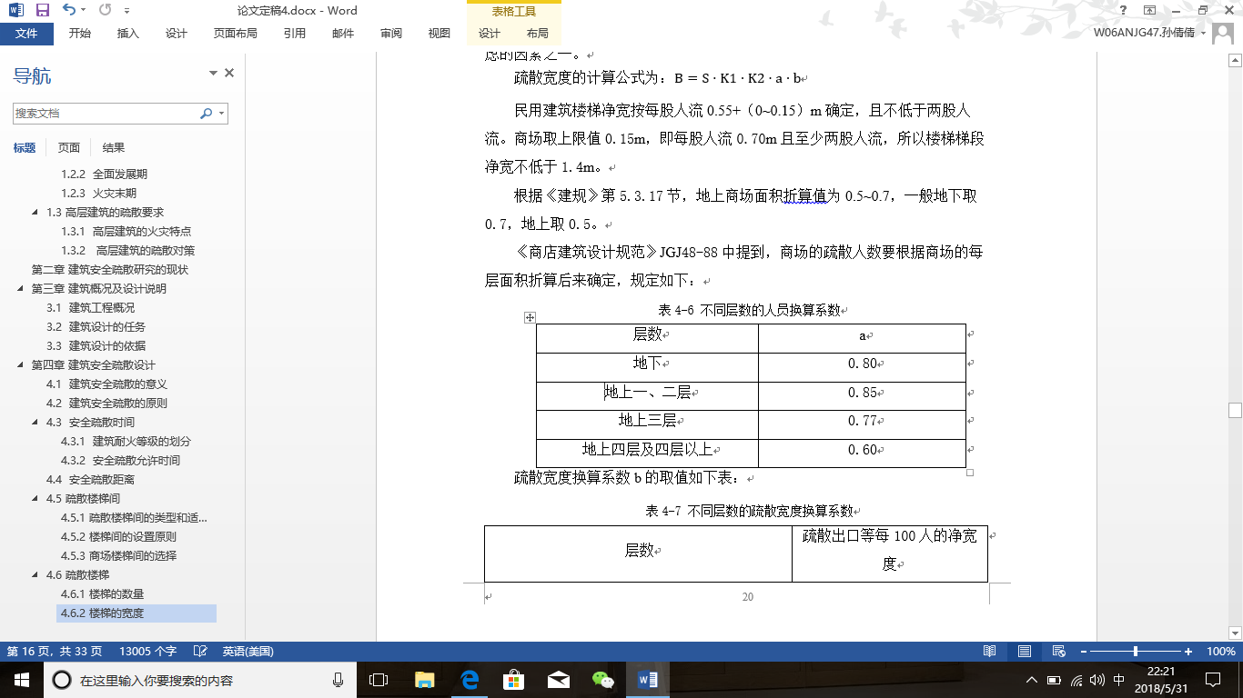
Task: Close the 导航 navigation pane
Action: tap(229, 73)
